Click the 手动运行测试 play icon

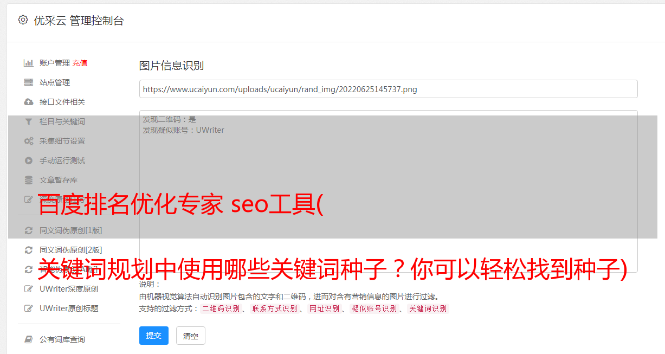tap(29, 160)
